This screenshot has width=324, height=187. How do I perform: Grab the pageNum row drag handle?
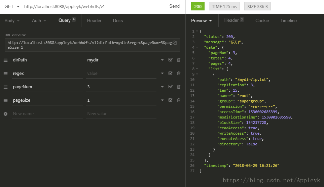click(x=6, y=87)
